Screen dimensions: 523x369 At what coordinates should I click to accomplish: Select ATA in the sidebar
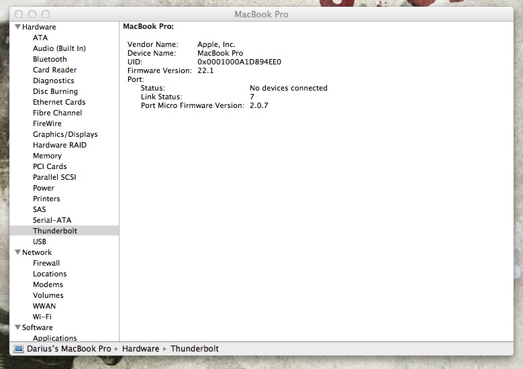point(40,38)
